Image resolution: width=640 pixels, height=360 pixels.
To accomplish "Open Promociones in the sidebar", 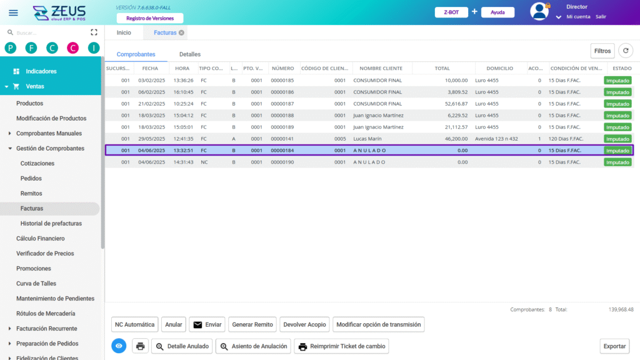I will click(x=34, y=269).
